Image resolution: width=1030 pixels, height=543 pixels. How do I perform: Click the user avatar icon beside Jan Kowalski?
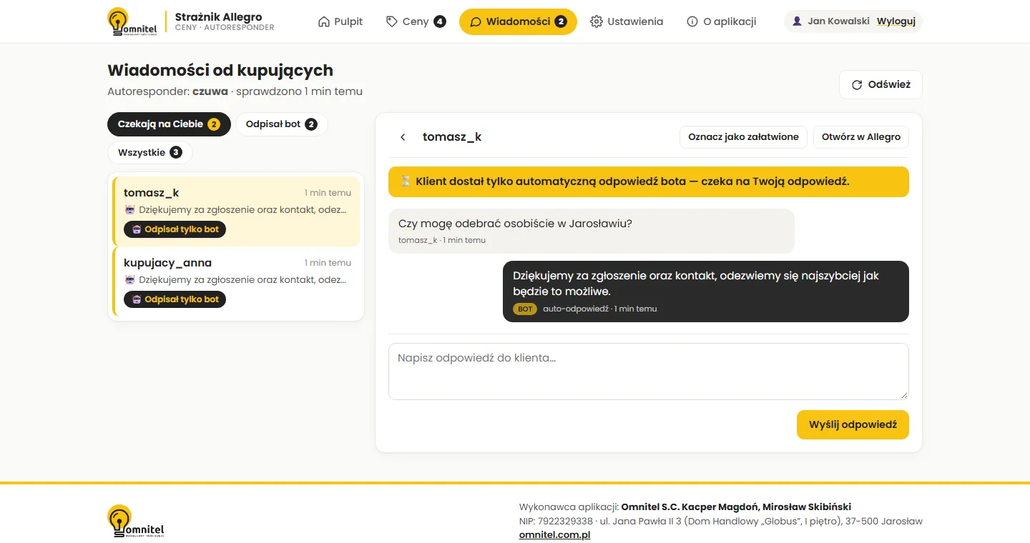pyautogui.click(x=797, y=21)
